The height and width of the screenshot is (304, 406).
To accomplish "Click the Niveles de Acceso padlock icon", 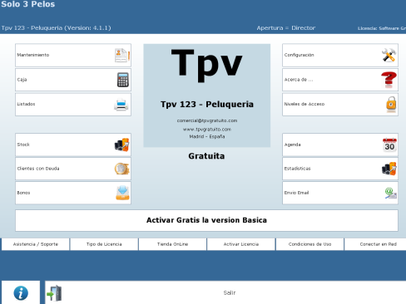I will pos(391,105).
